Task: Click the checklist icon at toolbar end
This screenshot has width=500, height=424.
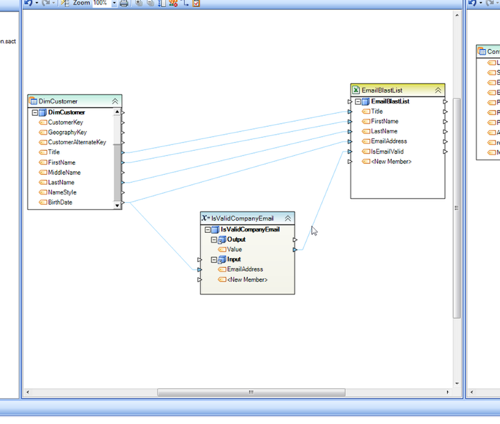Action: pos(197,3)
